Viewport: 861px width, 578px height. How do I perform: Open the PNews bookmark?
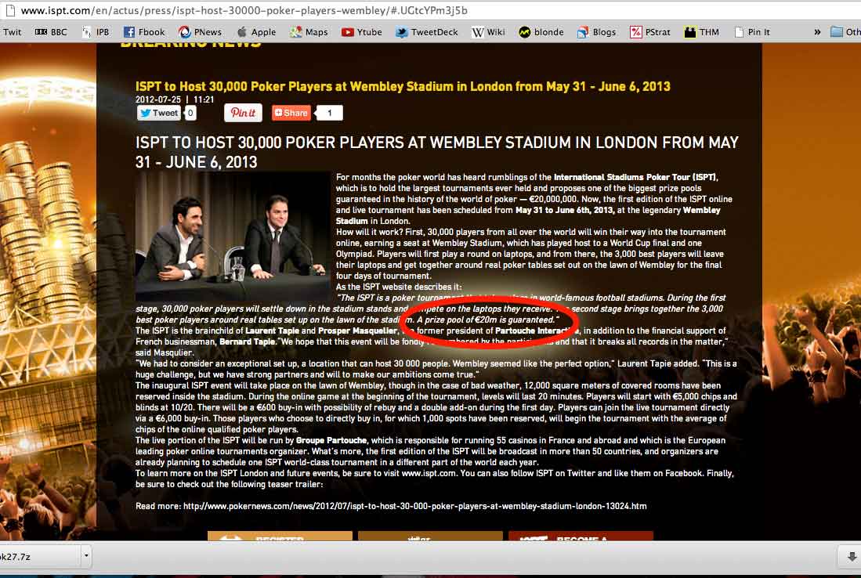coord(201,32)
